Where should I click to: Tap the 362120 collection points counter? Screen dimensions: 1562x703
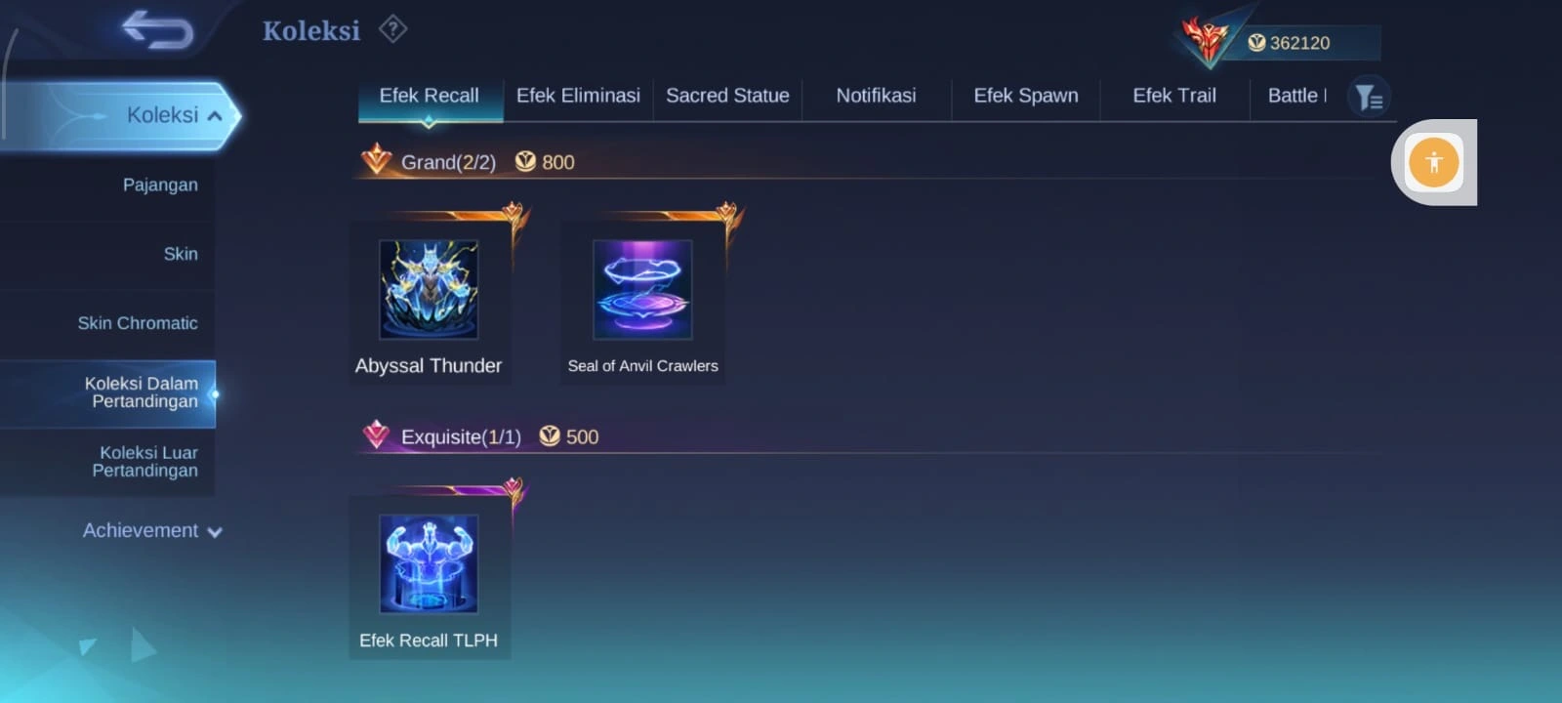click(x=1299, y=43)
